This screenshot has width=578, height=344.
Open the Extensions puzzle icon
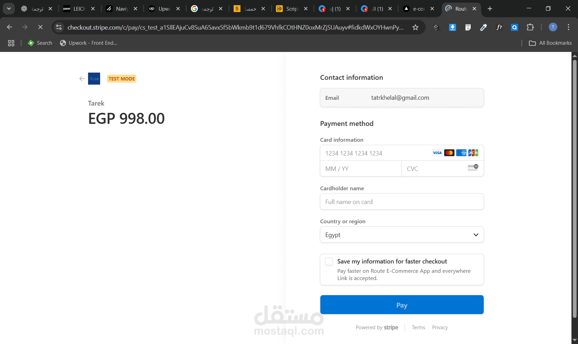coord(530,27)
